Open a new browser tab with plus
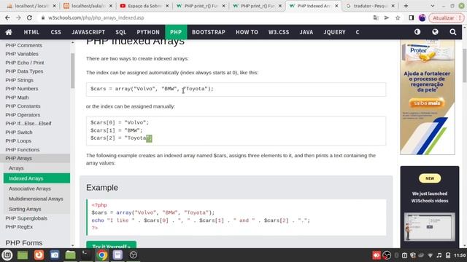This screenshot has width=467, height=262. 406,6
